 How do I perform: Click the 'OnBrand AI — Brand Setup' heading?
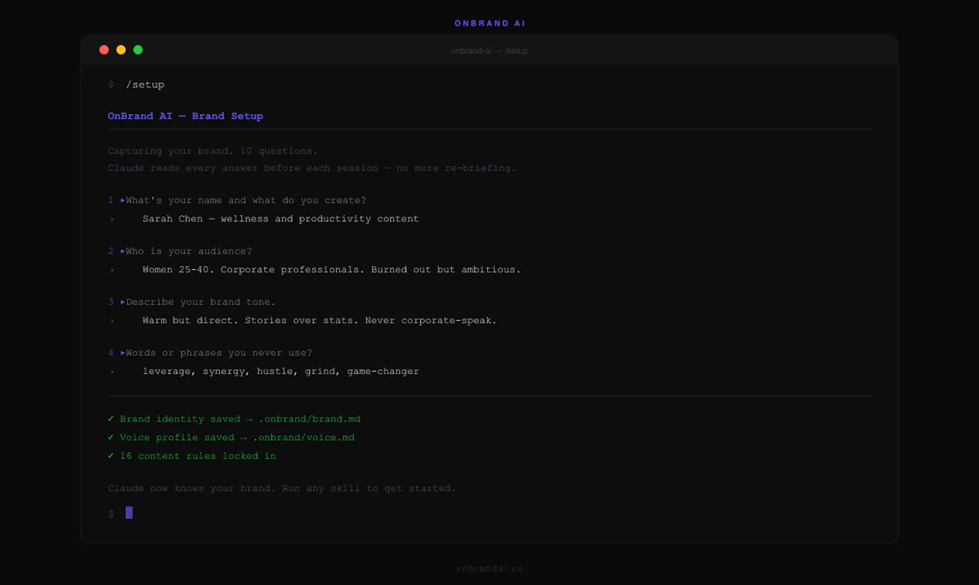(x=185, y=116)
